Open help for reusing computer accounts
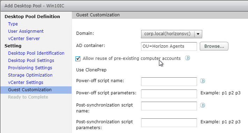248x133 pixels. (188, 58)
